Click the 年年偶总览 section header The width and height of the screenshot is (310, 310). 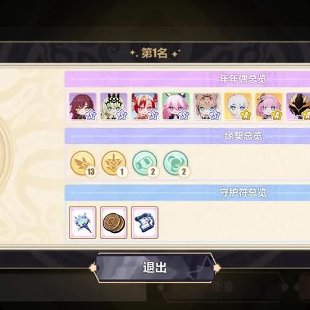[x=243, y=79]
